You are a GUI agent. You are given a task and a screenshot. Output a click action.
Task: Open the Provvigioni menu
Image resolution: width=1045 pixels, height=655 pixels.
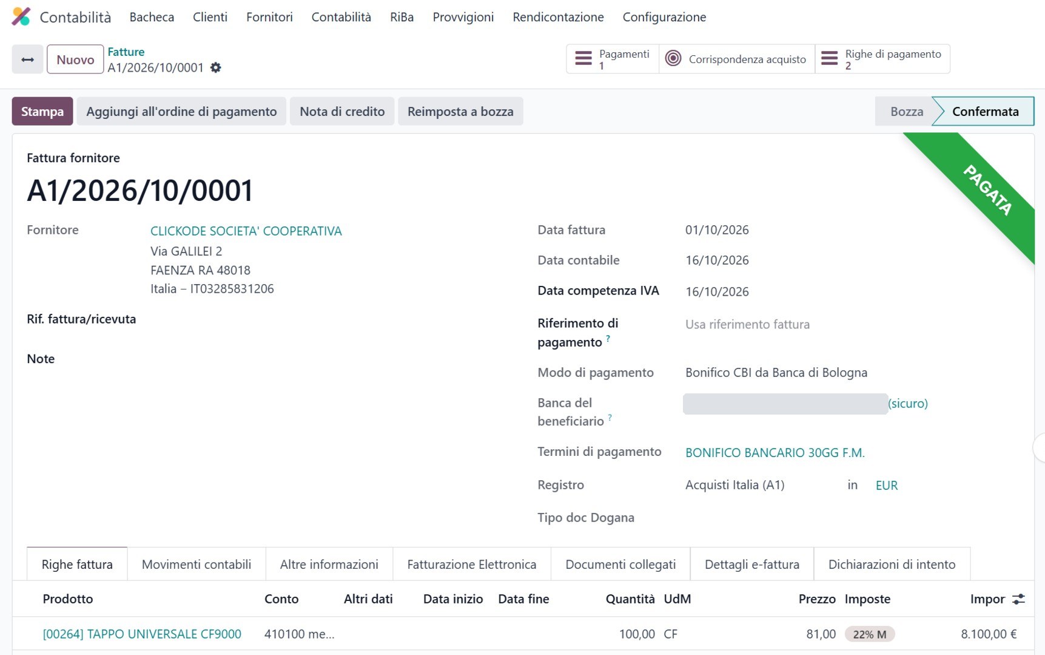[x=463, y=17]
